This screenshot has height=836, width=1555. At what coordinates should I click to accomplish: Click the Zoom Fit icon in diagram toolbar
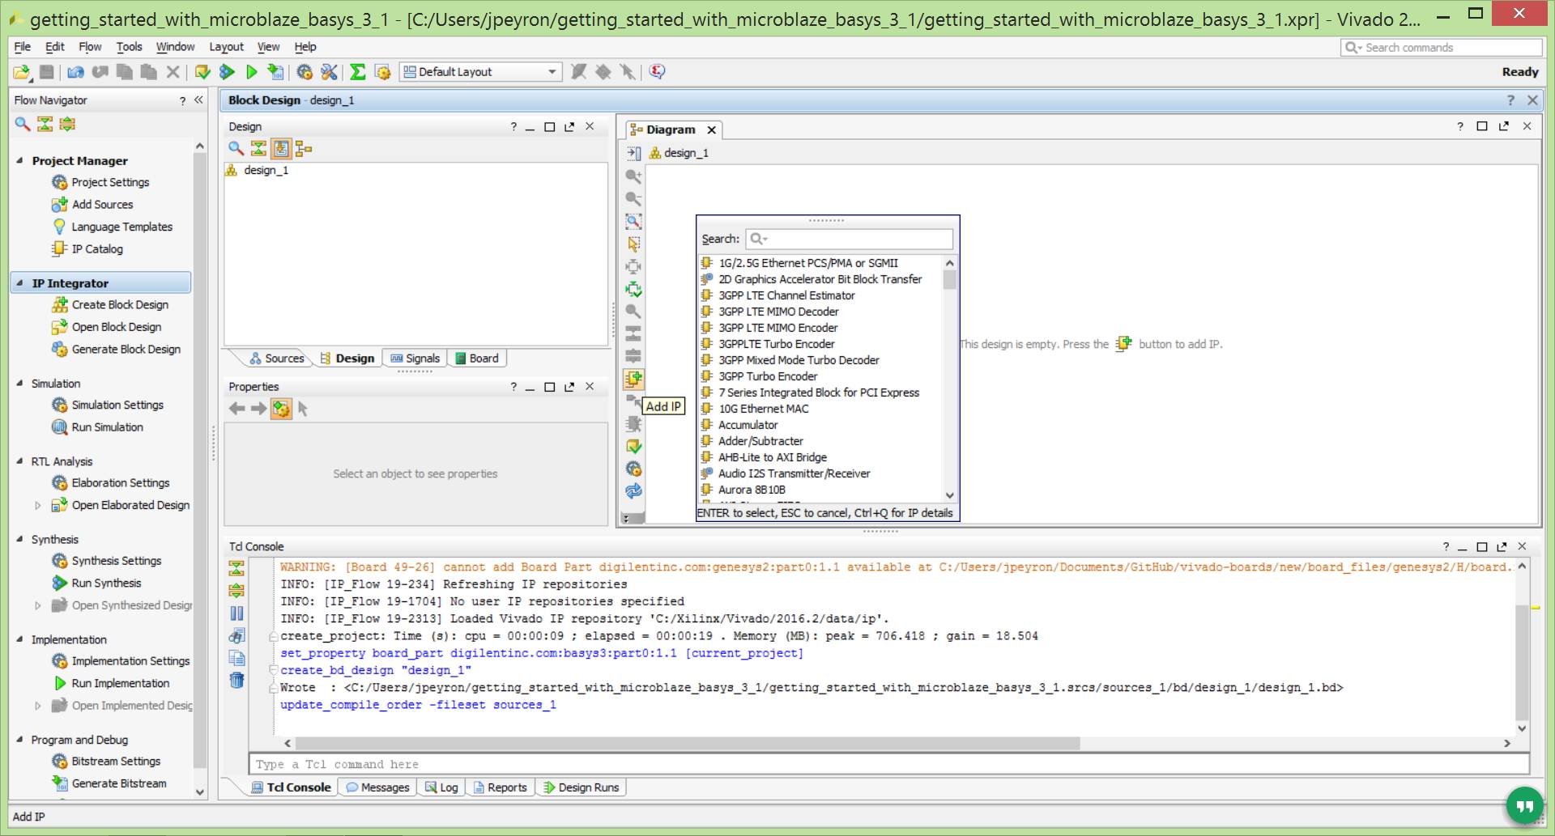click(x=633, y=221)
